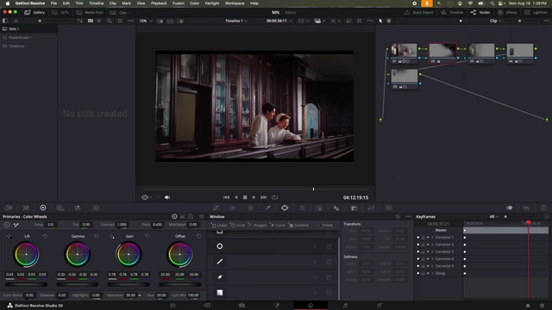Click the Delete window button
The height and width of the screenshot is (310, 552).
[x=327, y=225]
